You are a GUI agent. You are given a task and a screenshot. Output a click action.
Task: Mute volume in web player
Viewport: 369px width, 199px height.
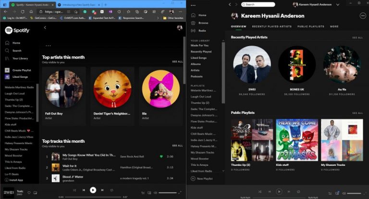(155, 193)
